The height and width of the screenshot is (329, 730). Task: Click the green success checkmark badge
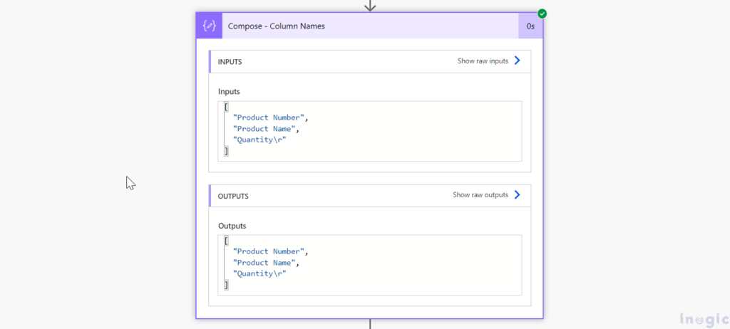[x=542, y=14]
